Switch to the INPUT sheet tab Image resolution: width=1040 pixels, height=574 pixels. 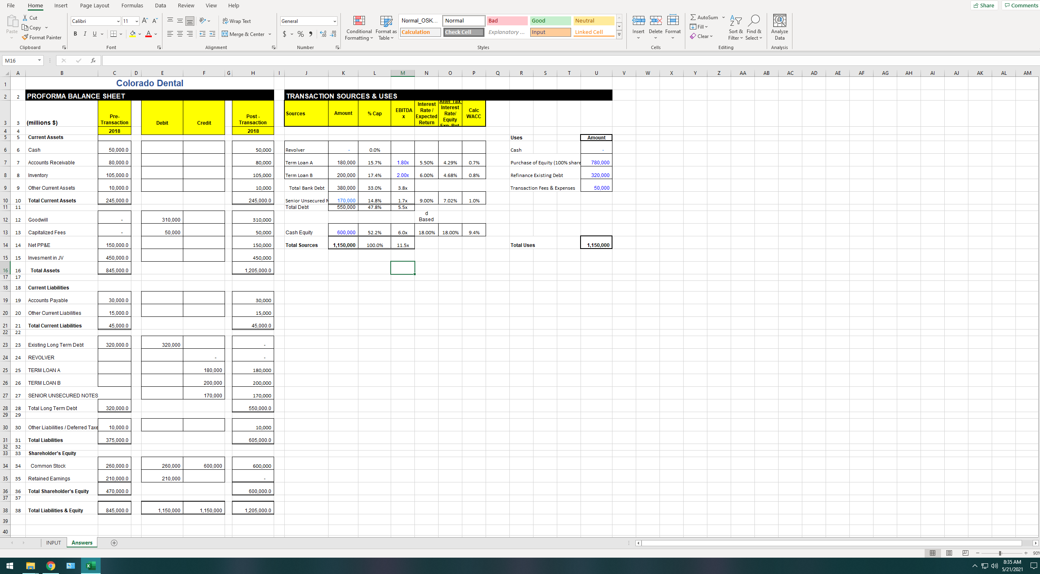point(53,543)
